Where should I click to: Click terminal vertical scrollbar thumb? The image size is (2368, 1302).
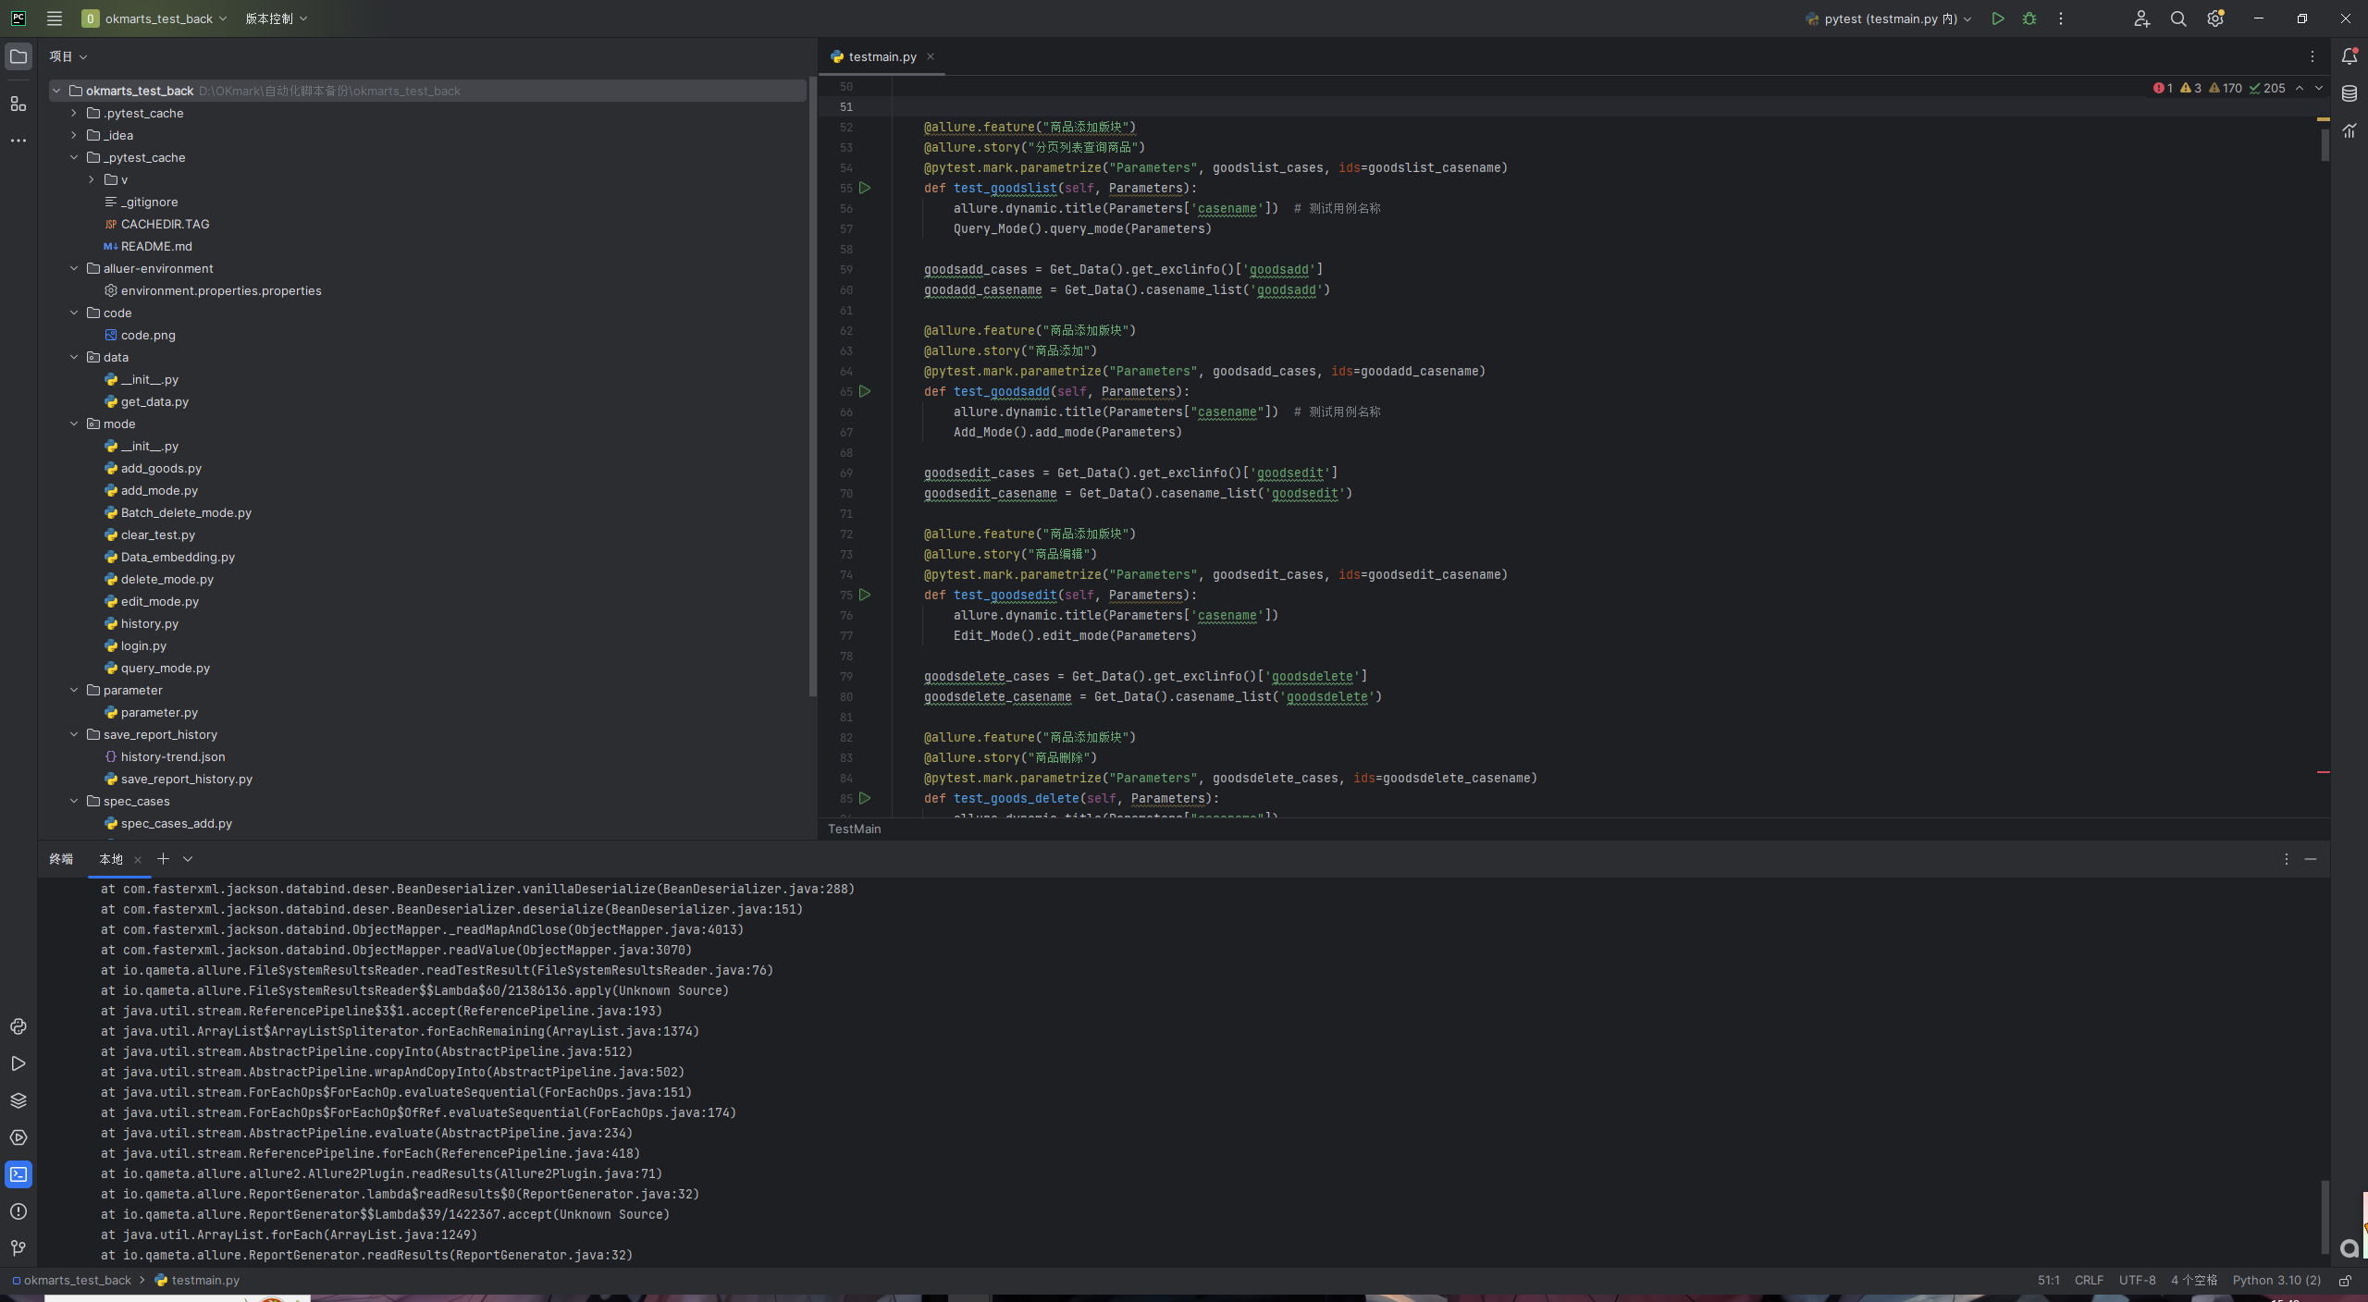pyautogui.click(x=2325, y=1217)
